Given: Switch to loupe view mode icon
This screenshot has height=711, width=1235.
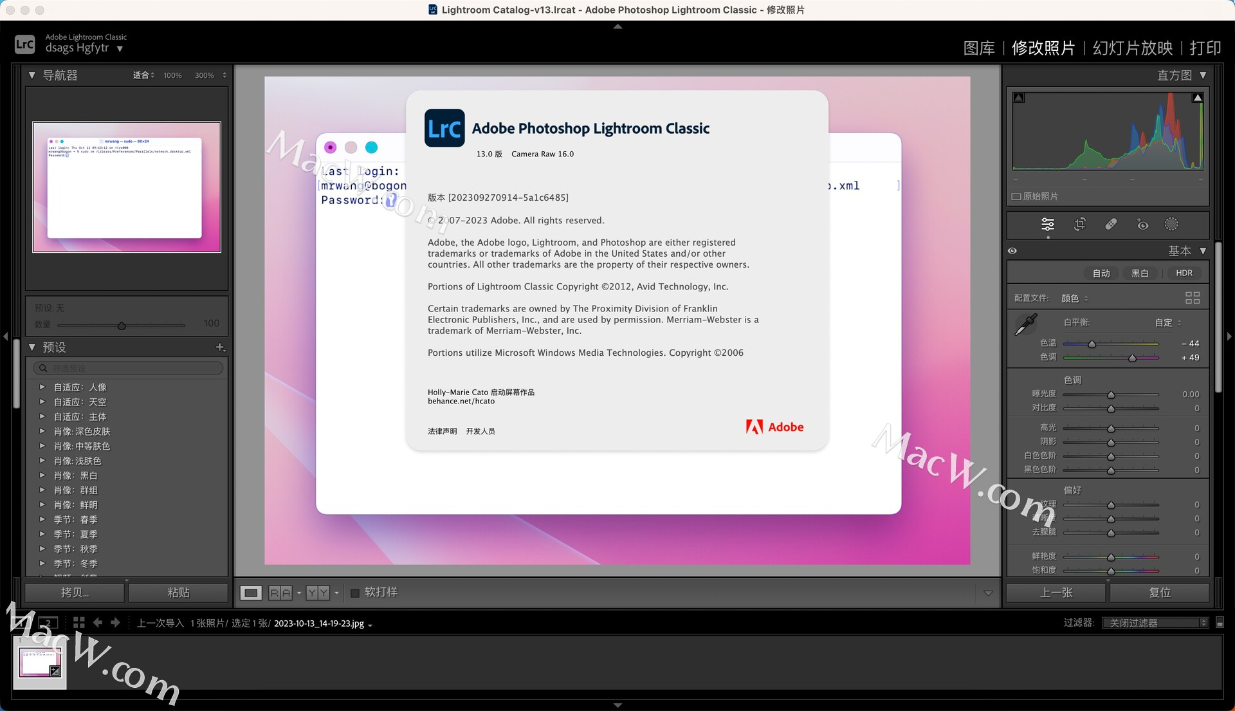Looking at the screenshot, I should [x=251, y=593].
